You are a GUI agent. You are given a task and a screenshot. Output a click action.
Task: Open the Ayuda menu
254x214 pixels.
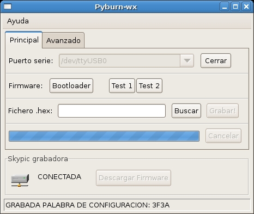18,21
